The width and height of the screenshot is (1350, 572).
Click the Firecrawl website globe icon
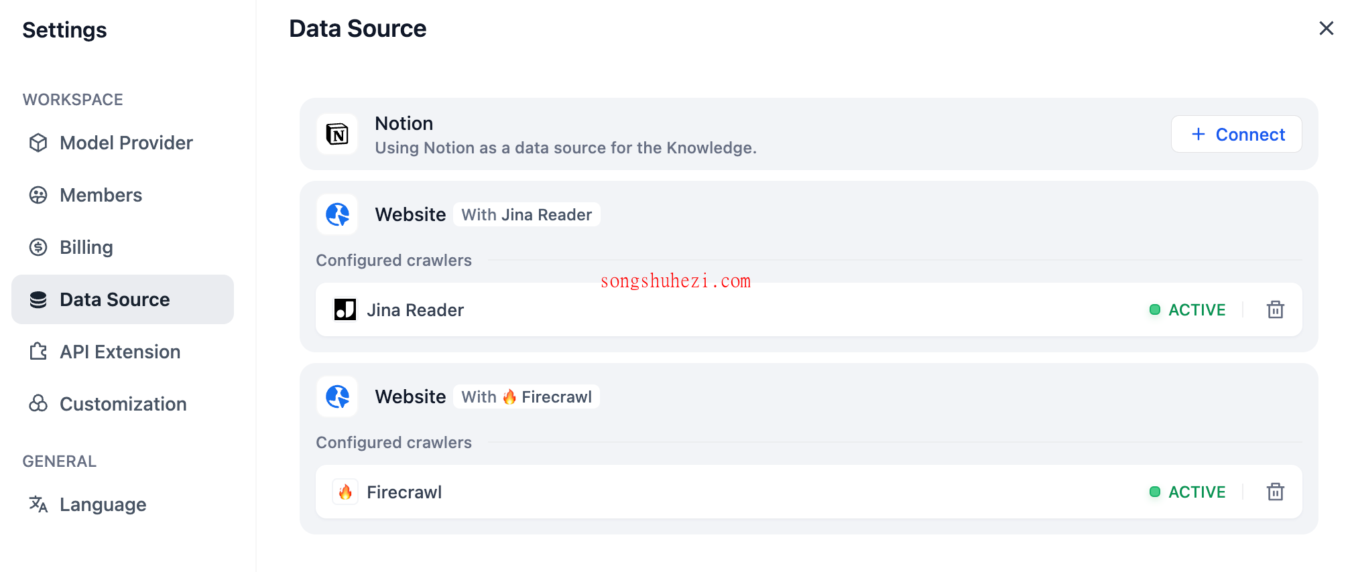[337, 397]
